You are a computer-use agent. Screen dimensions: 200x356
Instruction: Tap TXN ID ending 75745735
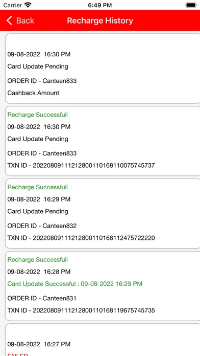pyautogui.click(x=81, y=310)
